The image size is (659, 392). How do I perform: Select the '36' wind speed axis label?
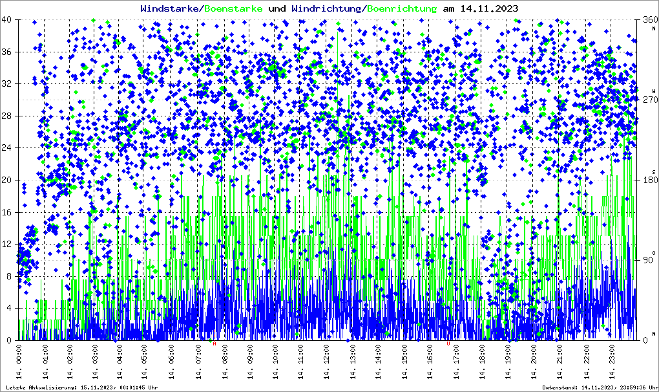(x=6, y=52)
